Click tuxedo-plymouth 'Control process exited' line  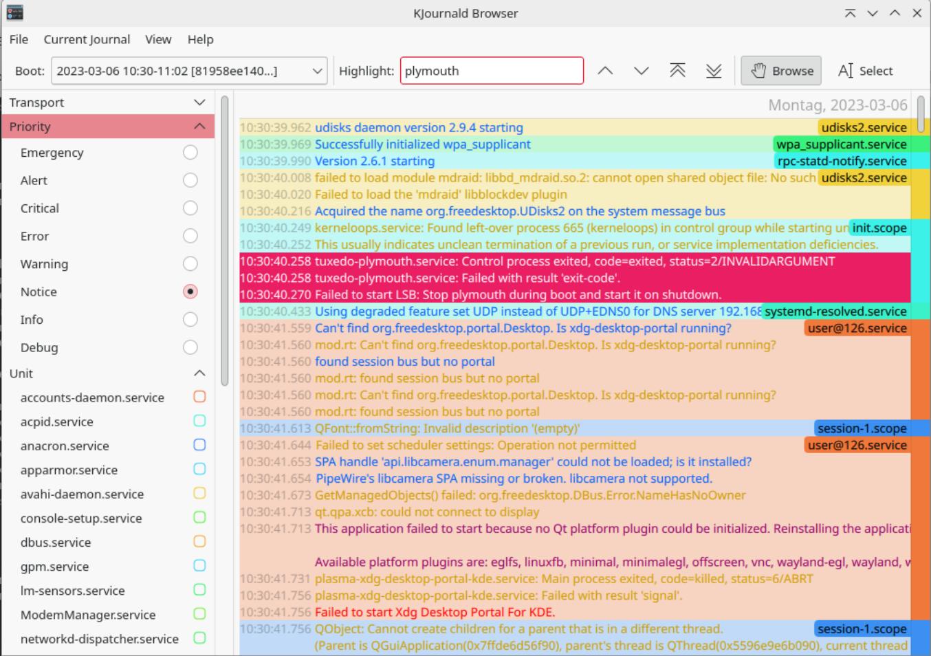(575, 261)
